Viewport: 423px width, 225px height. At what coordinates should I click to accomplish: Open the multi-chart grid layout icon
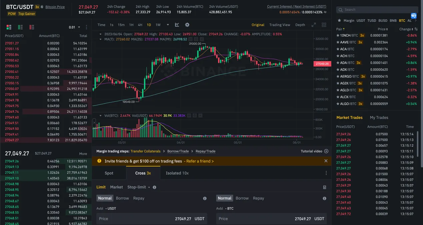click(x=324, y=25)
